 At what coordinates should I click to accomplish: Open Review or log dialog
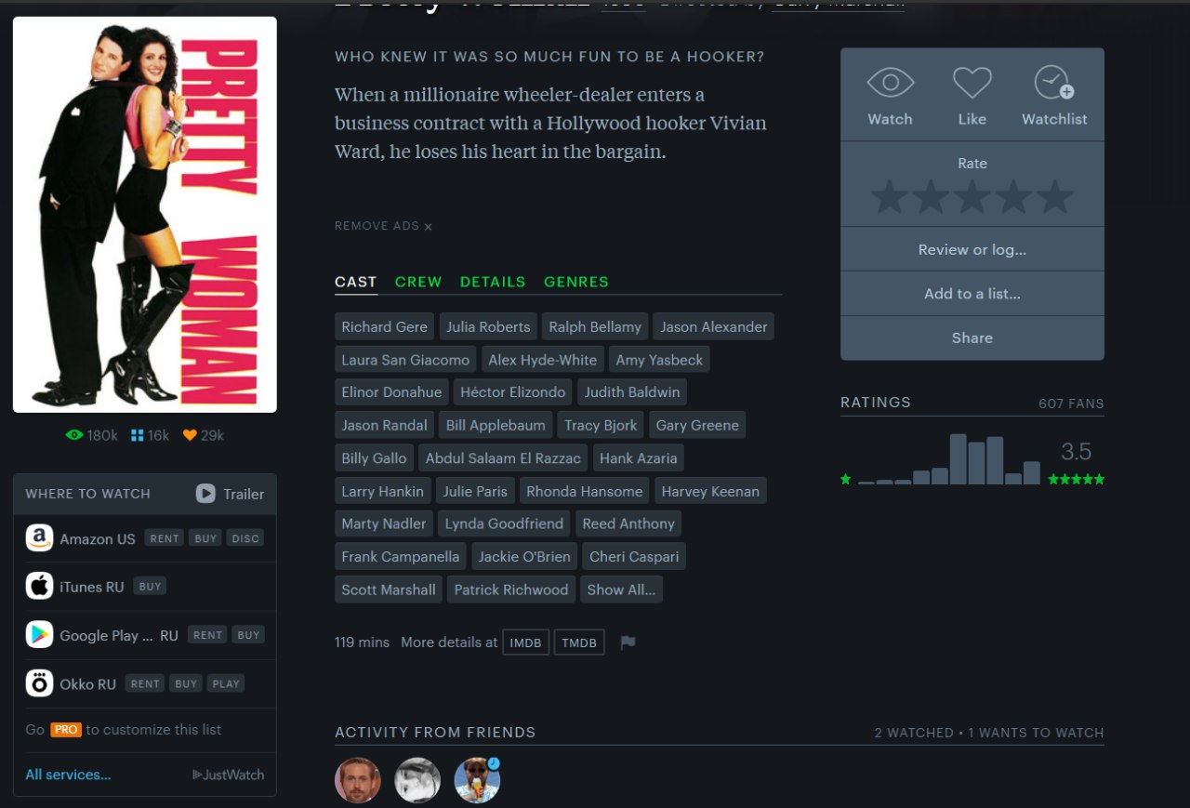[972, 249]
